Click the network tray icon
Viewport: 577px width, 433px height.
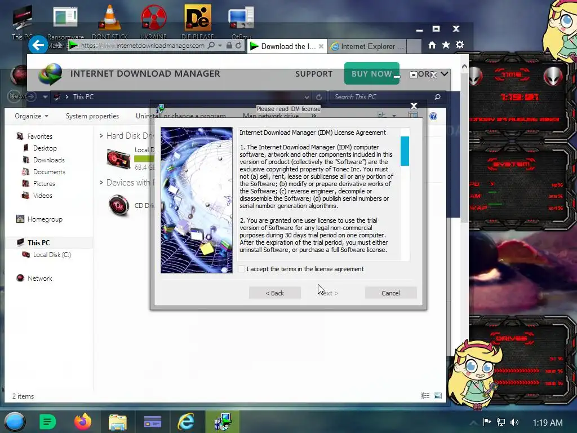click(x=501, y=422)
